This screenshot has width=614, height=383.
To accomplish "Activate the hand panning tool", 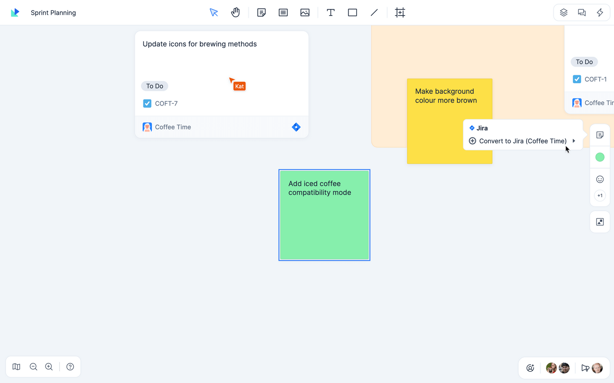I will click(x=235, y=13).
